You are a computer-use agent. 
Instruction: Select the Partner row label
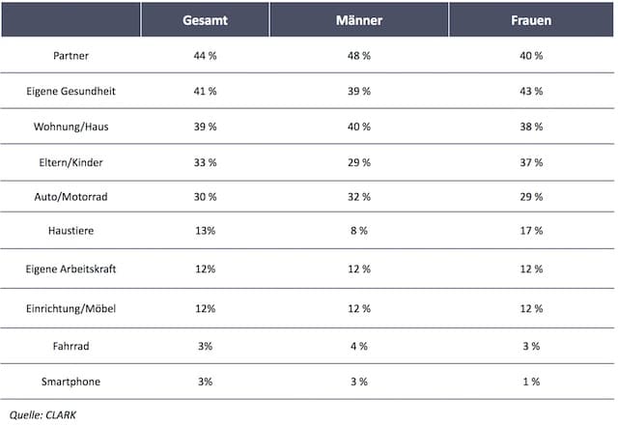[x=71, y=57]
